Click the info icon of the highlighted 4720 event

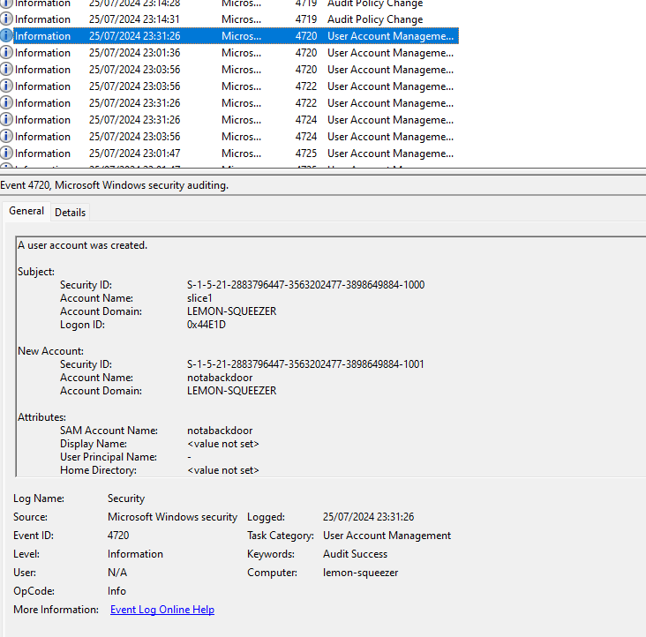(x=7, y=36)
